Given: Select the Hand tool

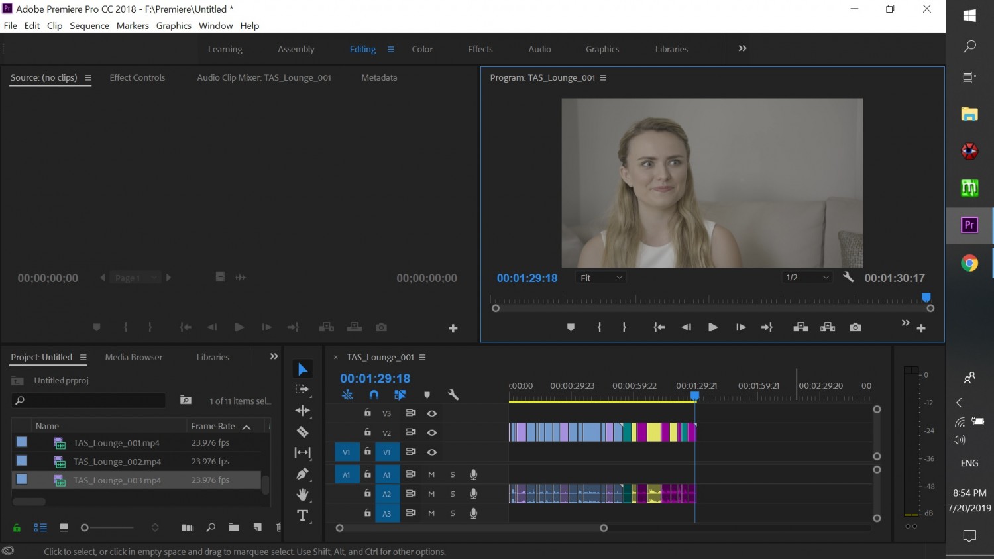Looking at the screenshot, I should pos(303,495).
